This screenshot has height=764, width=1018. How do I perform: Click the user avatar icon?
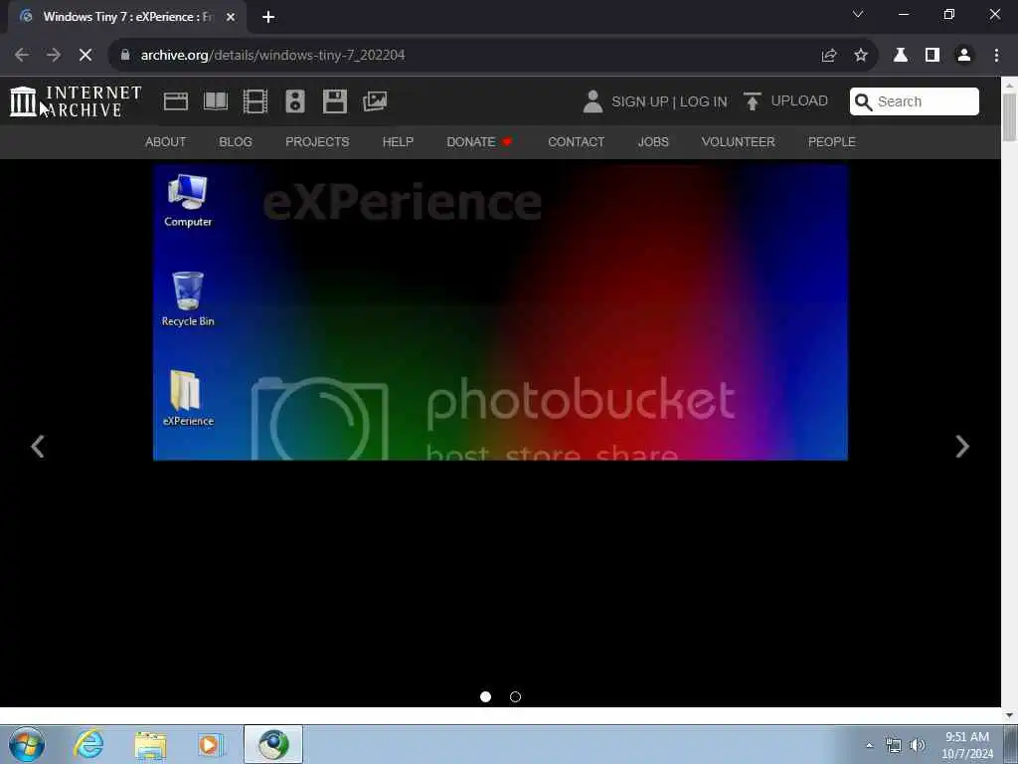(593, 101)
